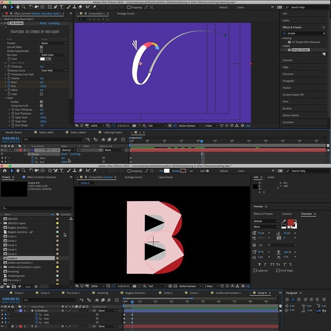Open the 100% magnification dropdown in Composition L
Screen dimensions: 331x331
[x=97, y=125]
